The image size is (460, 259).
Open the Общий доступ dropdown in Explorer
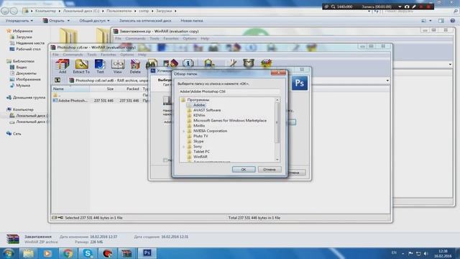coord(94,21)
